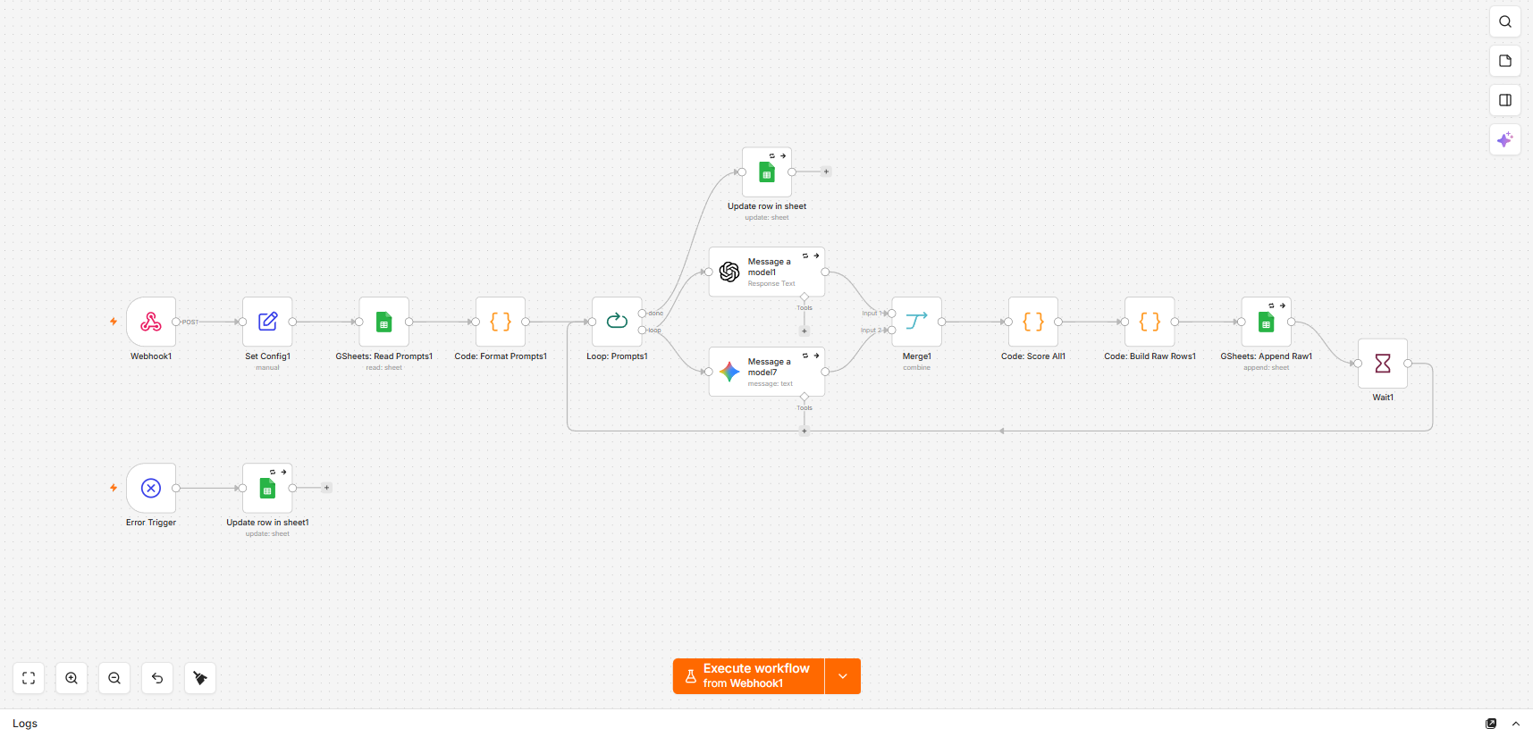
Task: Select the Merge1 combine node
Action: tap(916, 322)
